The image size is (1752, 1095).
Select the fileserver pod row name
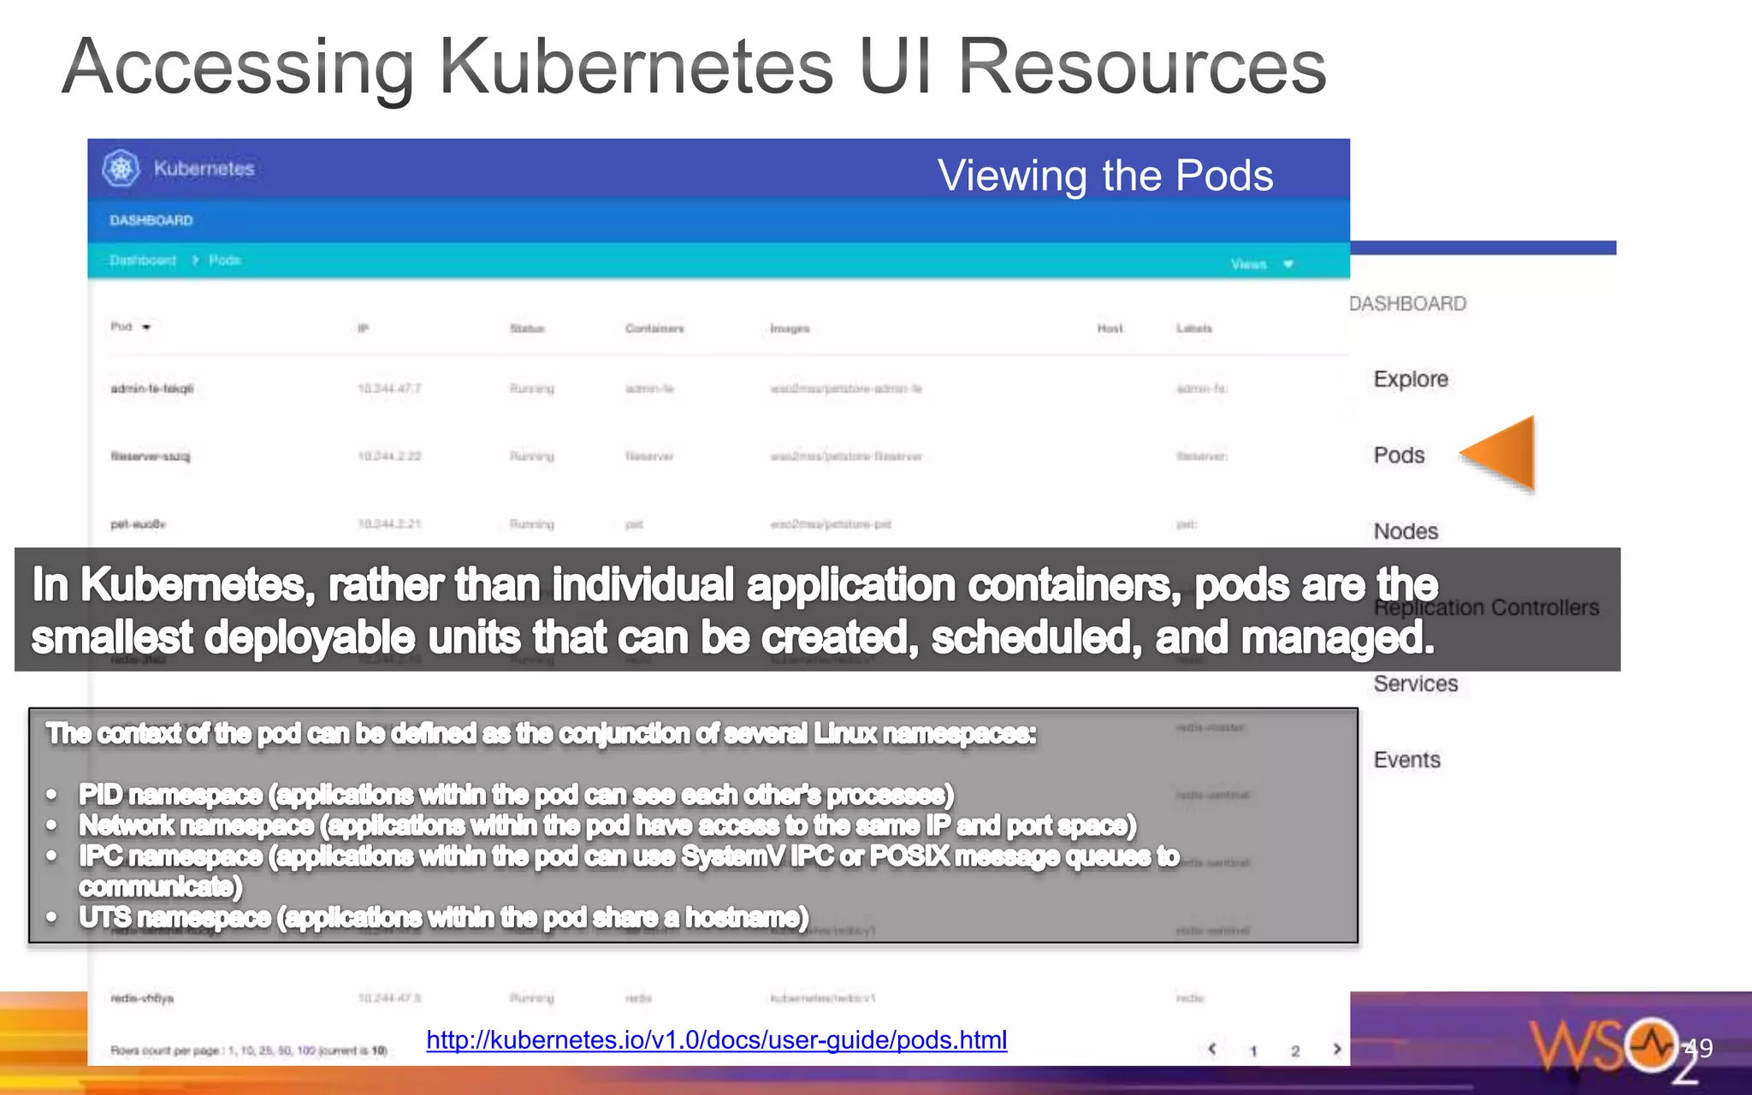click(151, 457)
